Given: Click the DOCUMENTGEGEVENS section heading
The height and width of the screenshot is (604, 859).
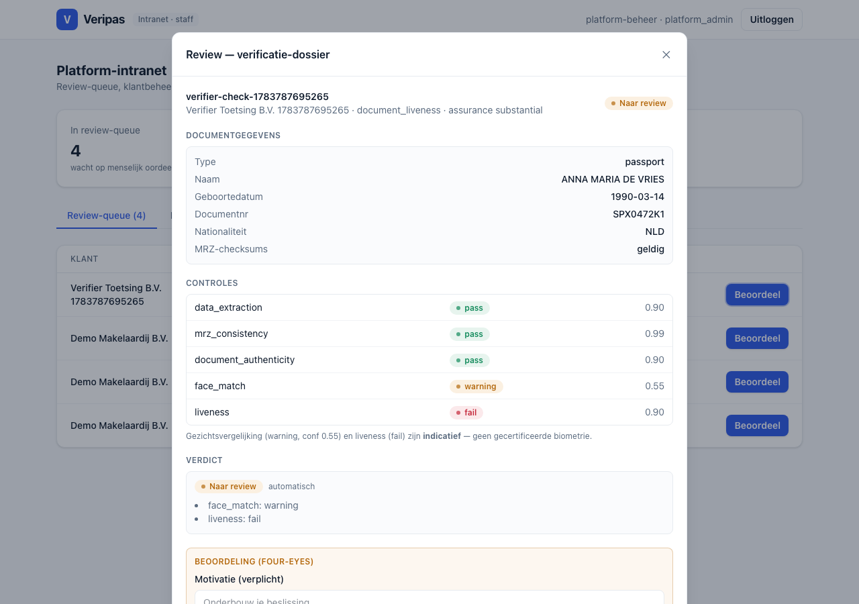Looking at the screenshot, I should (233, 135).
